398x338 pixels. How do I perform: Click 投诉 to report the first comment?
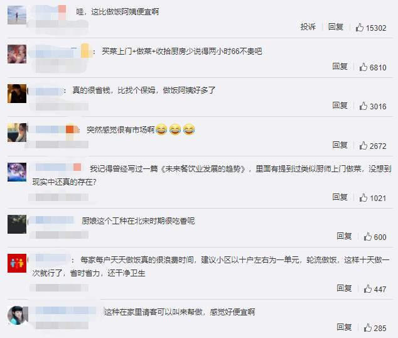point(308,26)
